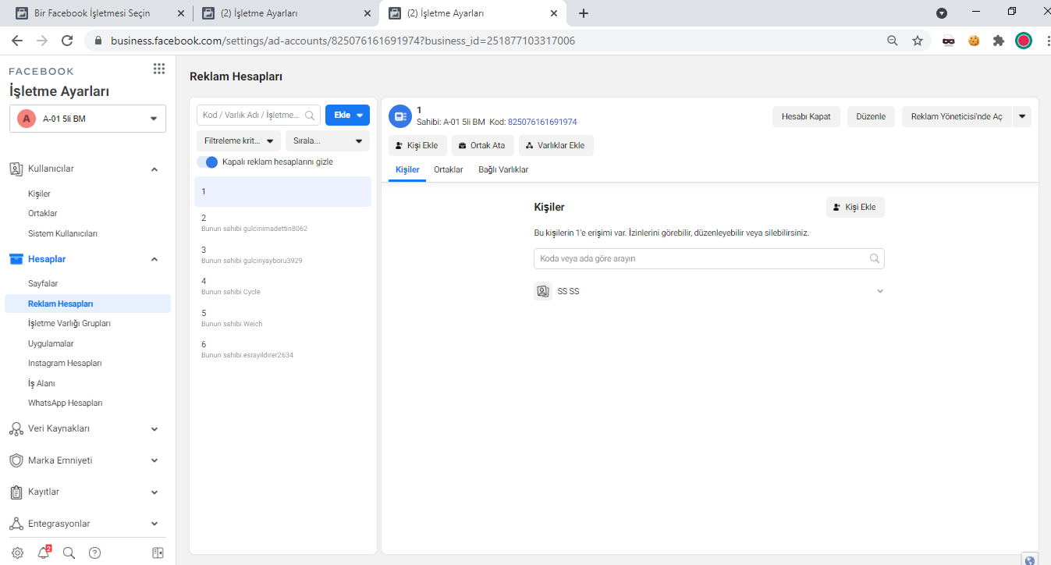Bookmark this page with the star icon
Image resolution: width=1051 pixels, height=565 pixels.
(918, 41)
